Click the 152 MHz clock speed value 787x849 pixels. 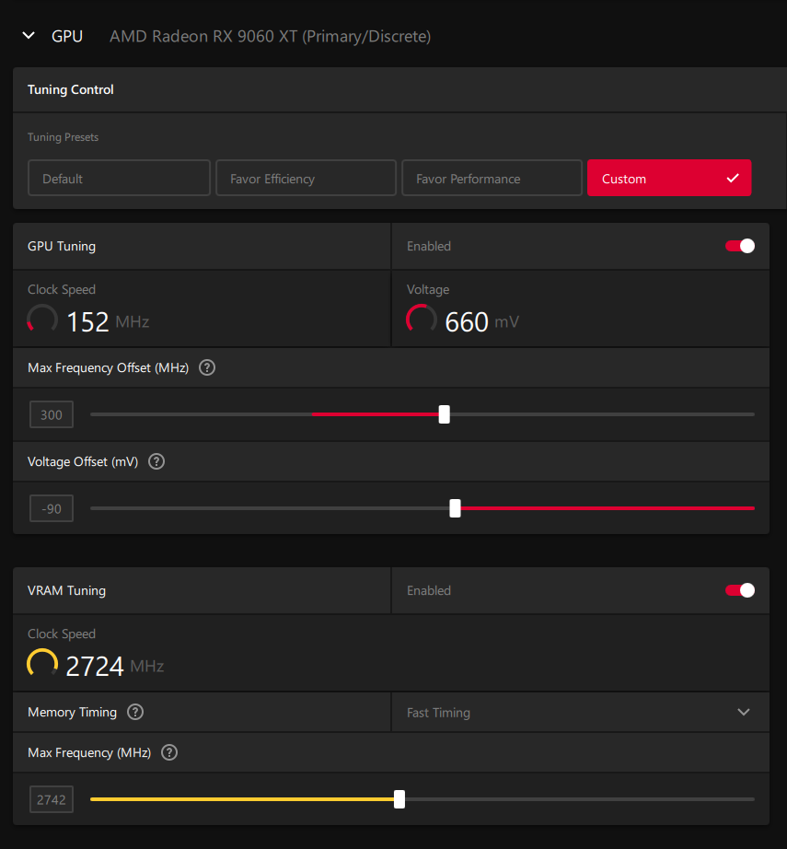[108, 321]
